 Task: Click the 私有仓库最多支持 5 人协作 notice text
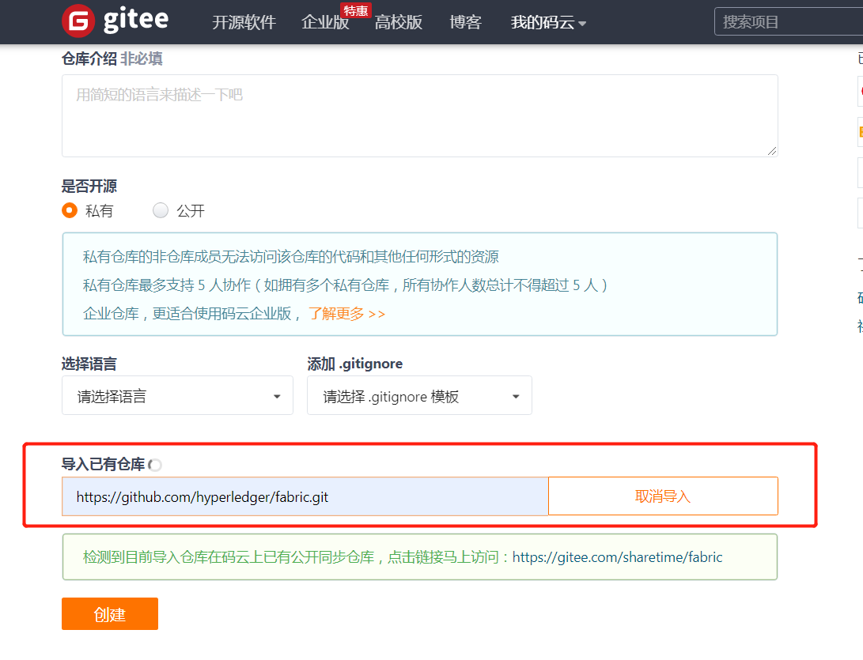click(x=345, y=285)
